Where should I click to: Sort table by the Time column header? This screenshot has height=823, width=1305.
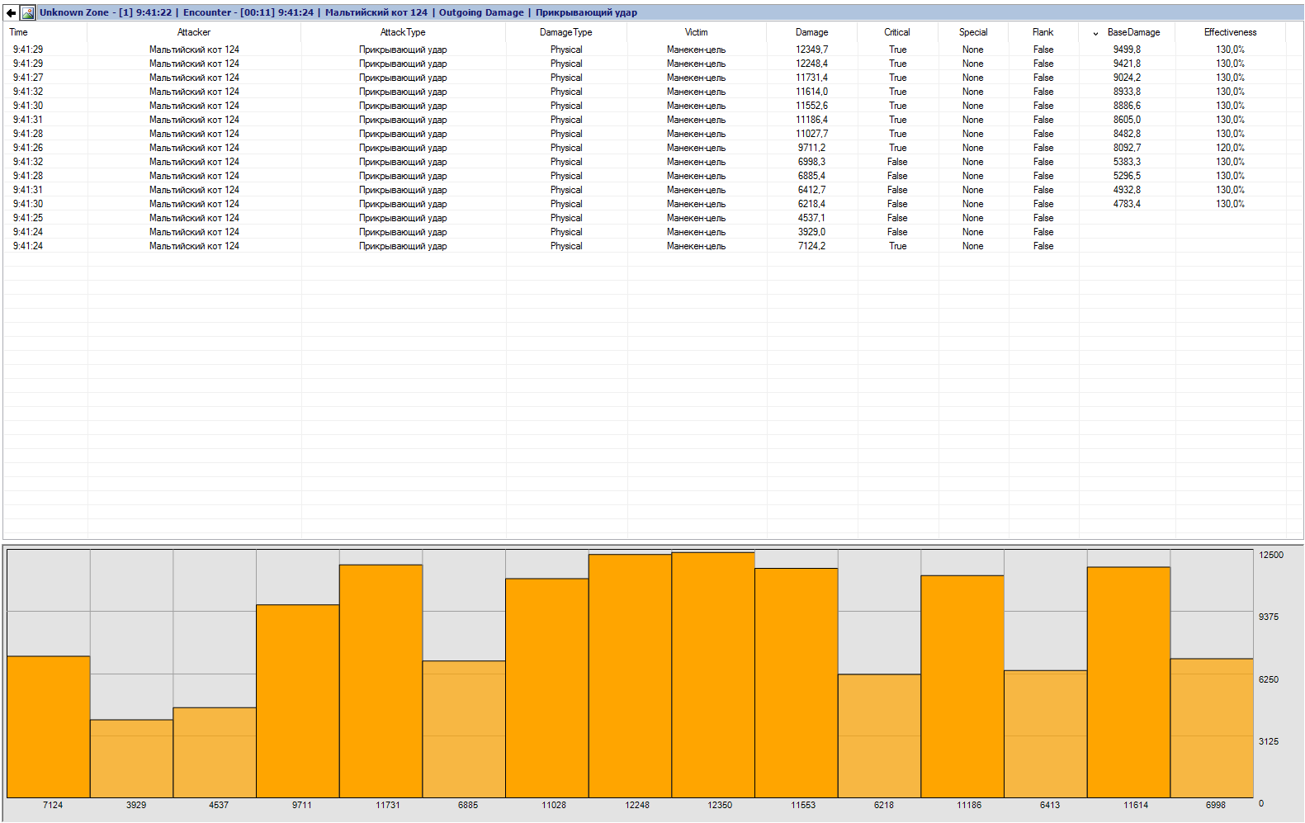[18, 32]
